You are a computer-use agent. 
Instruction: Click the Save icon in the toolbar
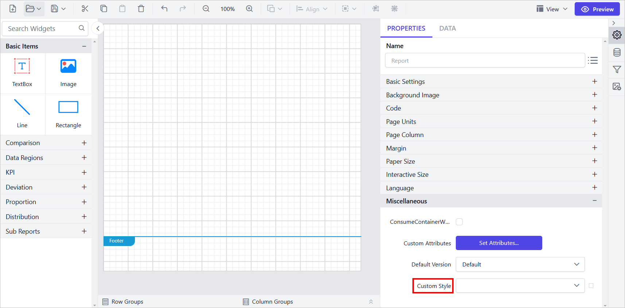click(54, 9)
